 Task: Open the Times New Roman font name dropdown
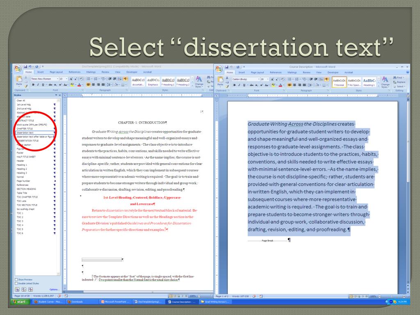point(57,79)
